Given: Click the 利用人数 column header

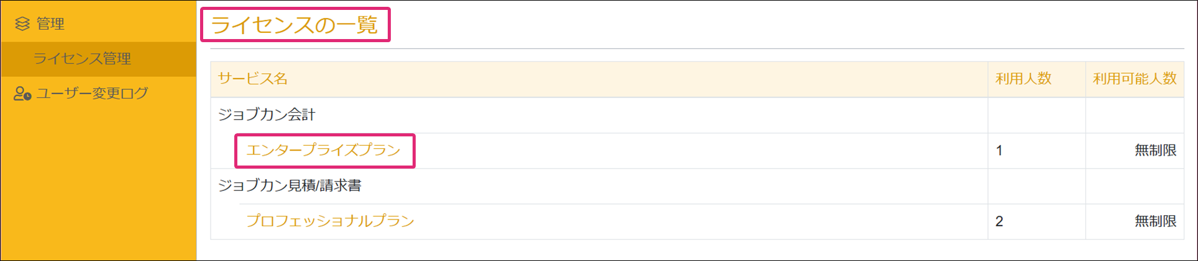Looking at the screenshot, I should pyautogui.click(x=1023, y=79).
